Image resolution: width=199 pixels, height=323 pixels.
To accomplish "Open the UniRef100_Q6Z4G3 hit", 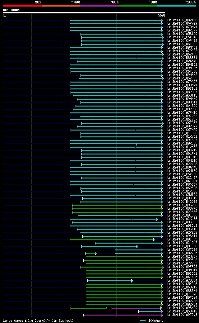I will pos(182,55).
